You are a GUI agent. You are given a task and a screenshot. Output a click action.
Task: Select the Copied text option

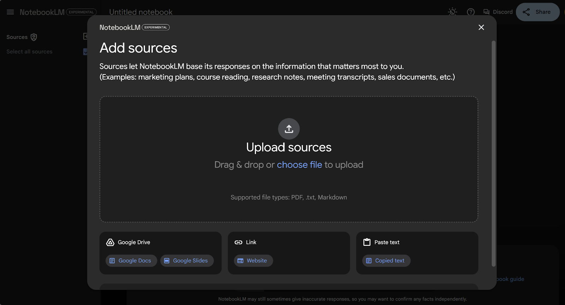386,261
